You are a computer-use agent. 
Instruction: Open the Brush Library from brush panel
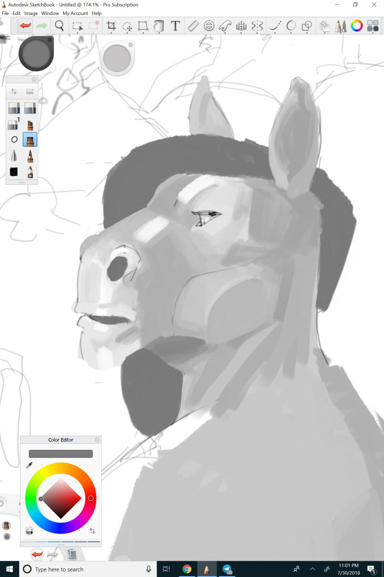coord(30,92)
